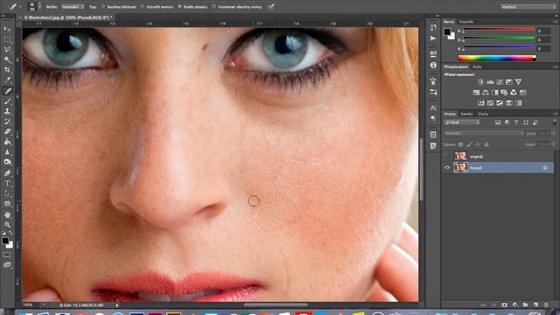
Task: Open the Layers panel flyout menu
Action: coord(555,114)
